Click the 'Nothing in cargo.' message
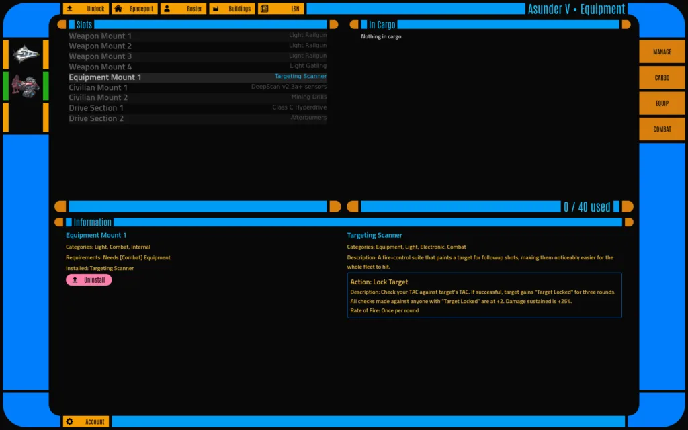Viewport: 688px width, 430px height. coord(382,36)
